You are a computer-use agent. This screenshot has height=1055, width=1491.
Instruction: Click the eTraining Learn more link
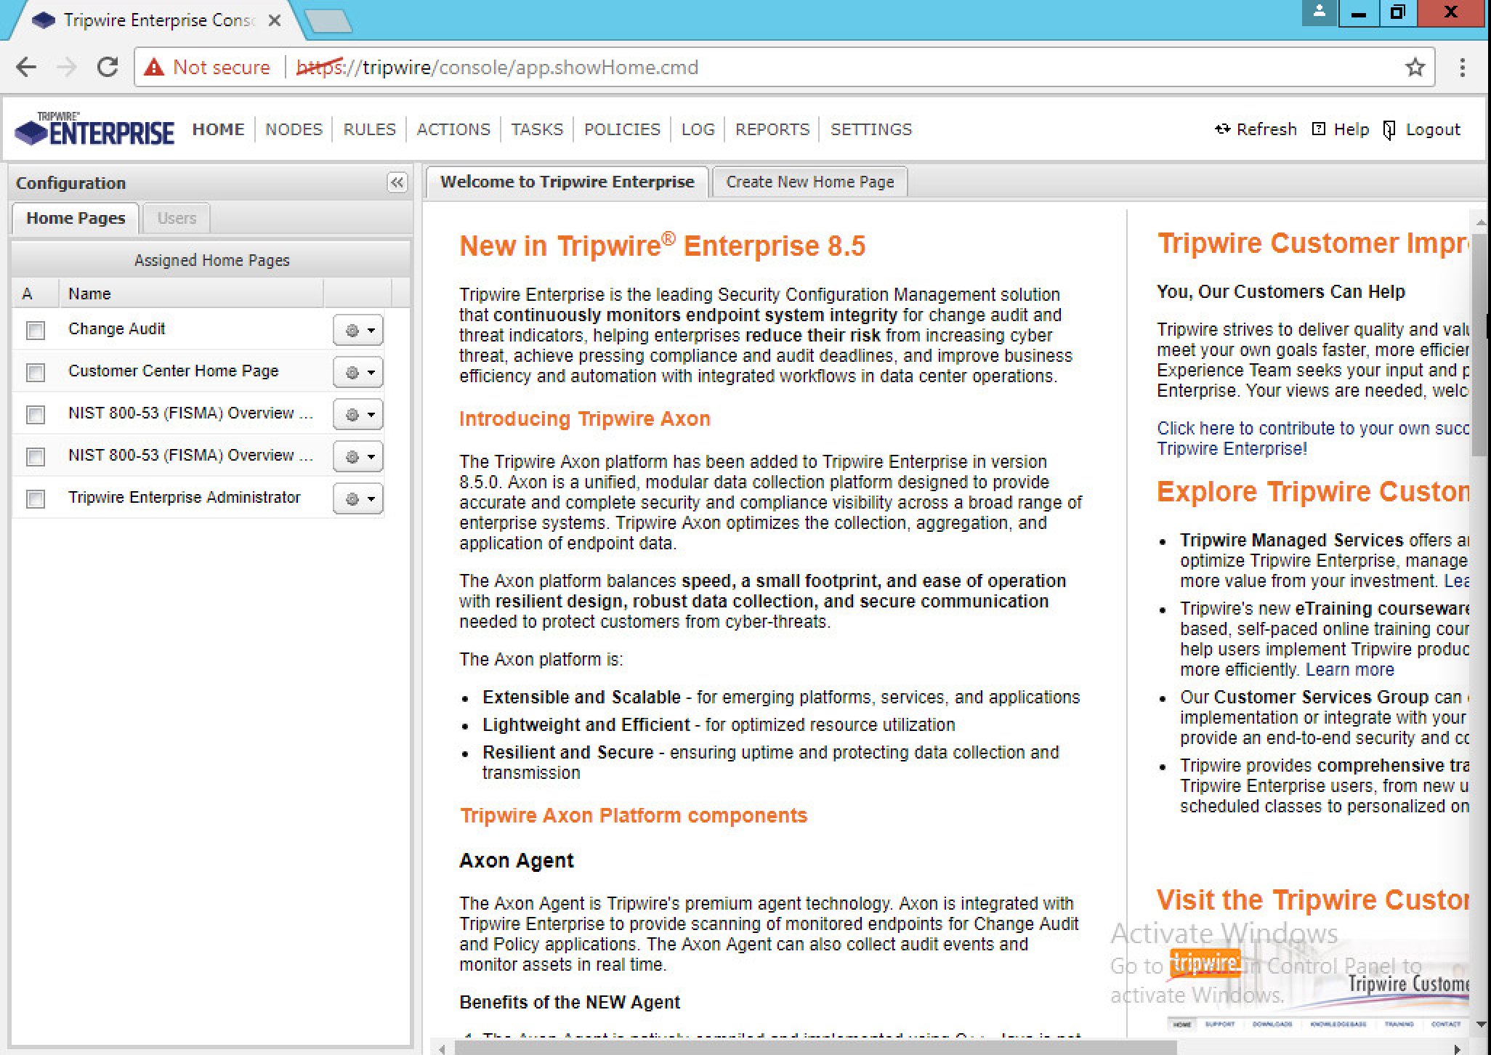1349,670
